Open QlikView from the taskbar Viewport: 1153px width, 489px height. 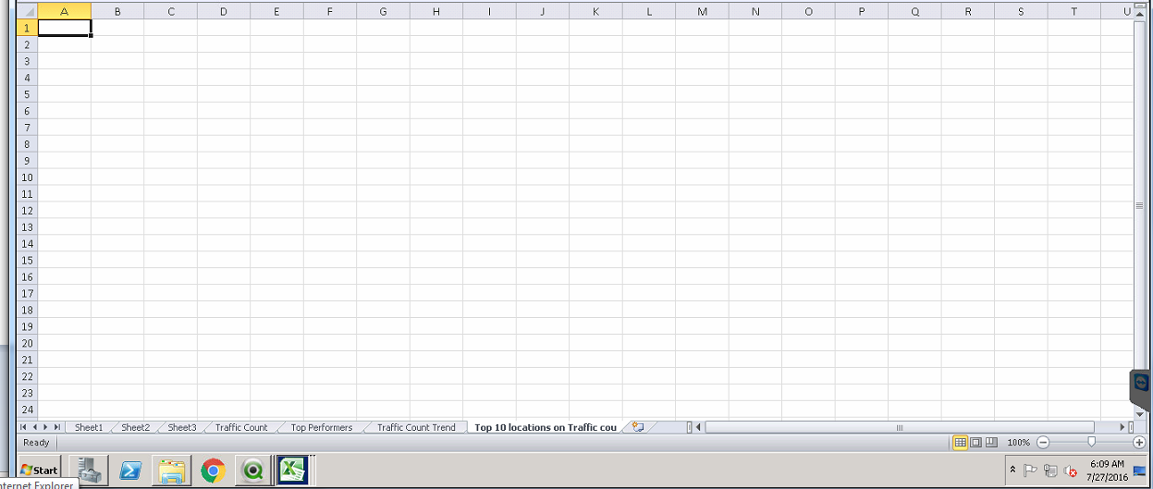(x=252, y=471)
